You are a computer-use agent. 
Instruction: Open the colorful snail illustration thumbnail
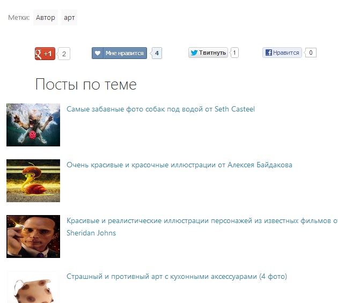[33, 181]
